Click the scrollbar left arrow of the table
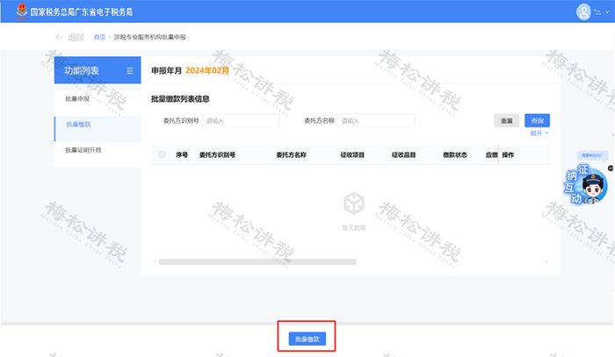615x357 pixels. click(155, 262)
